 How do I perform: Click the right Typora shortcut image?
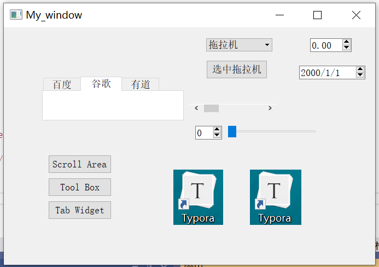pyautogui.click(x=276, y=197)
